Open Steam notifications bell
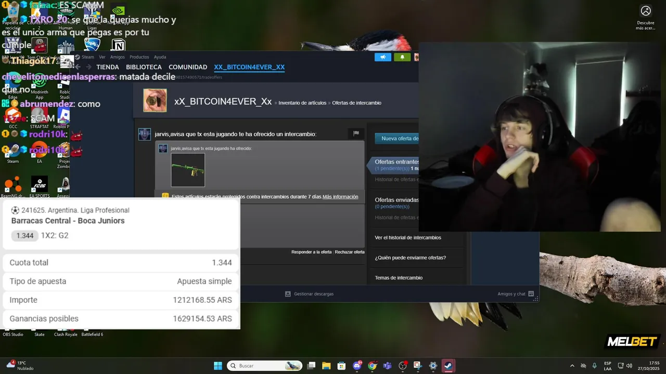 coord(402,57)
